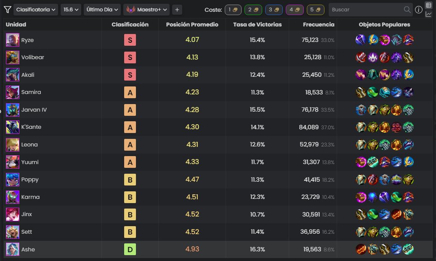The width and height of the screenshot is (436, 261).
Task: Sort by the Unidad column header
Action: (16, 24)
